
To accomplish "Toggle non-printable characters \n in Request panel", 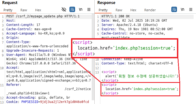I will coord(81,9).
